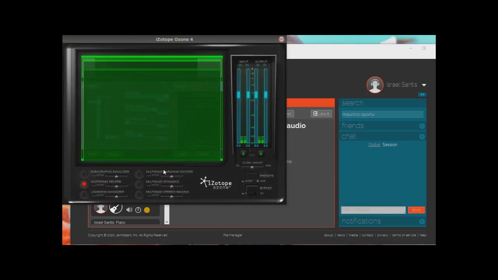Screen dimensions: 498x280
Task: Leave the session with the LEAVE button
Action: click(321, 114)
